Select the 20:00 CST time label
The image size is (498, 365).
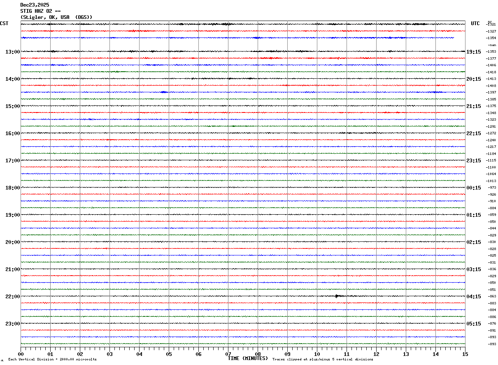click(x=12, y=242)
